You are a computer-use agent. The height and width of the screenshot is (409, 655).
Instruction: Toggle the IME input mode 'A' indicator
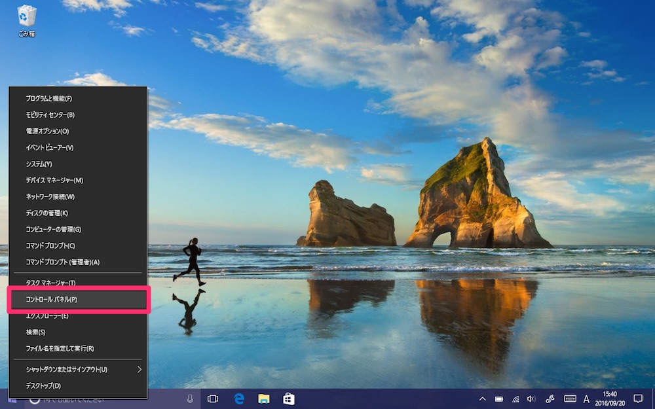[586, 399]
